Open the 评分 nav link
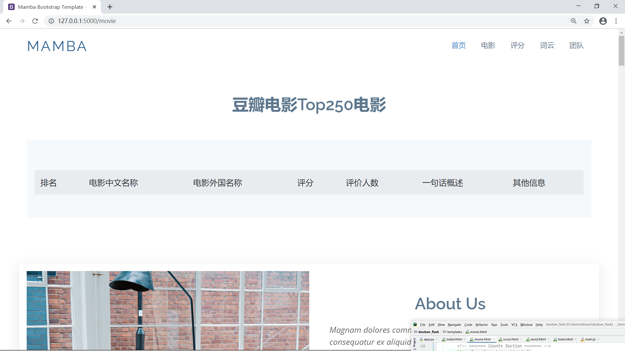 pos(517,45)
